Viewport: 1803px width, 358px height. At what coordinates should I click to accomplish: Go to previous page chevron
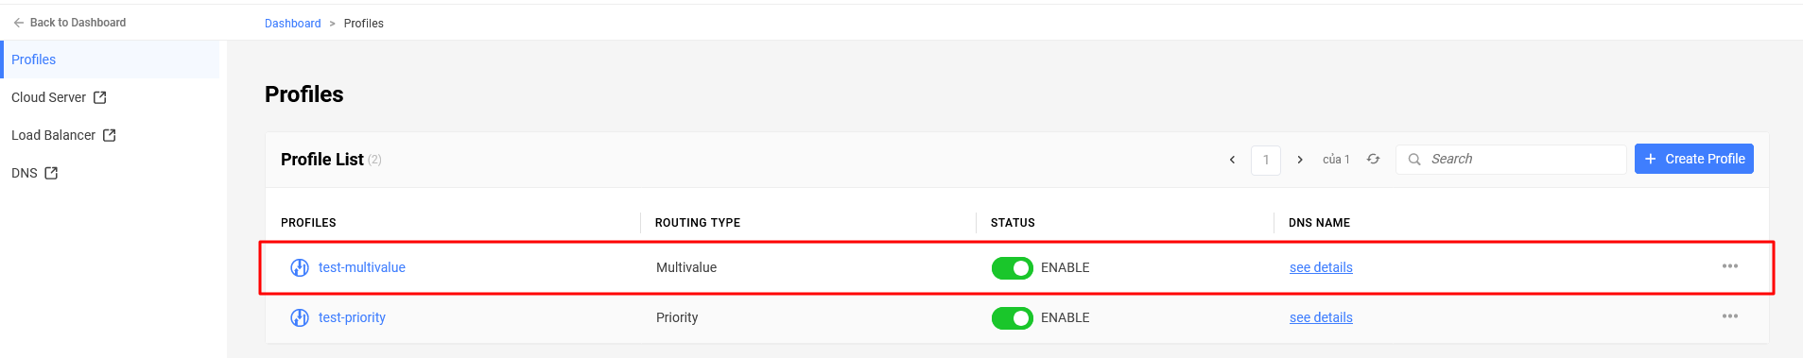[1232, 160]
